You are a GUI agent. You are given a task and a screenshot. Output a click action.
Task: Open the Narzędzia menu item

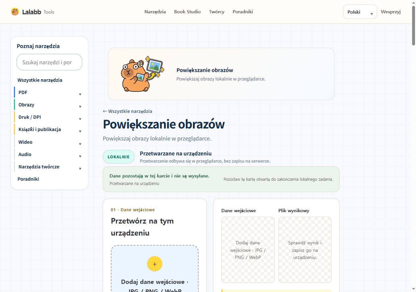click(155, 12)
